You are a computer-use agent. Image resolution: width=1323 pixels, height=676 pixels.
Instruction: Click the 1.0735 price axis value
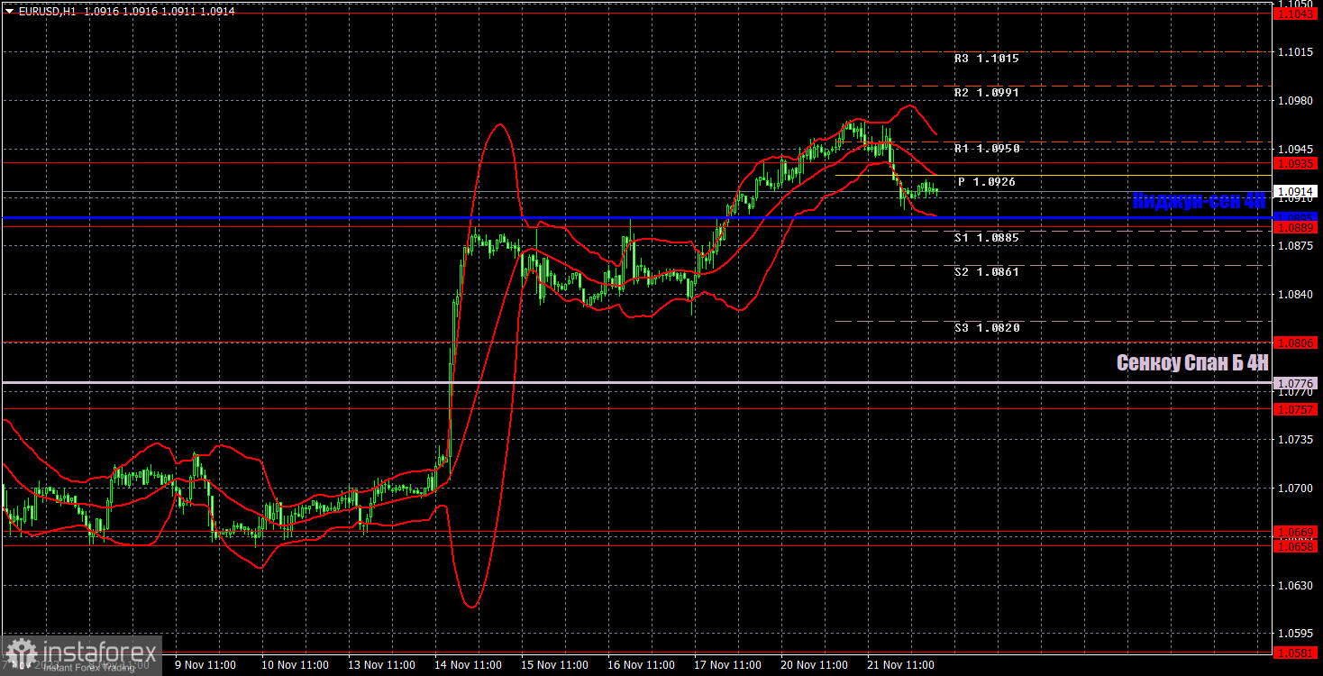pyautogui.click(x=1297, y=440)
